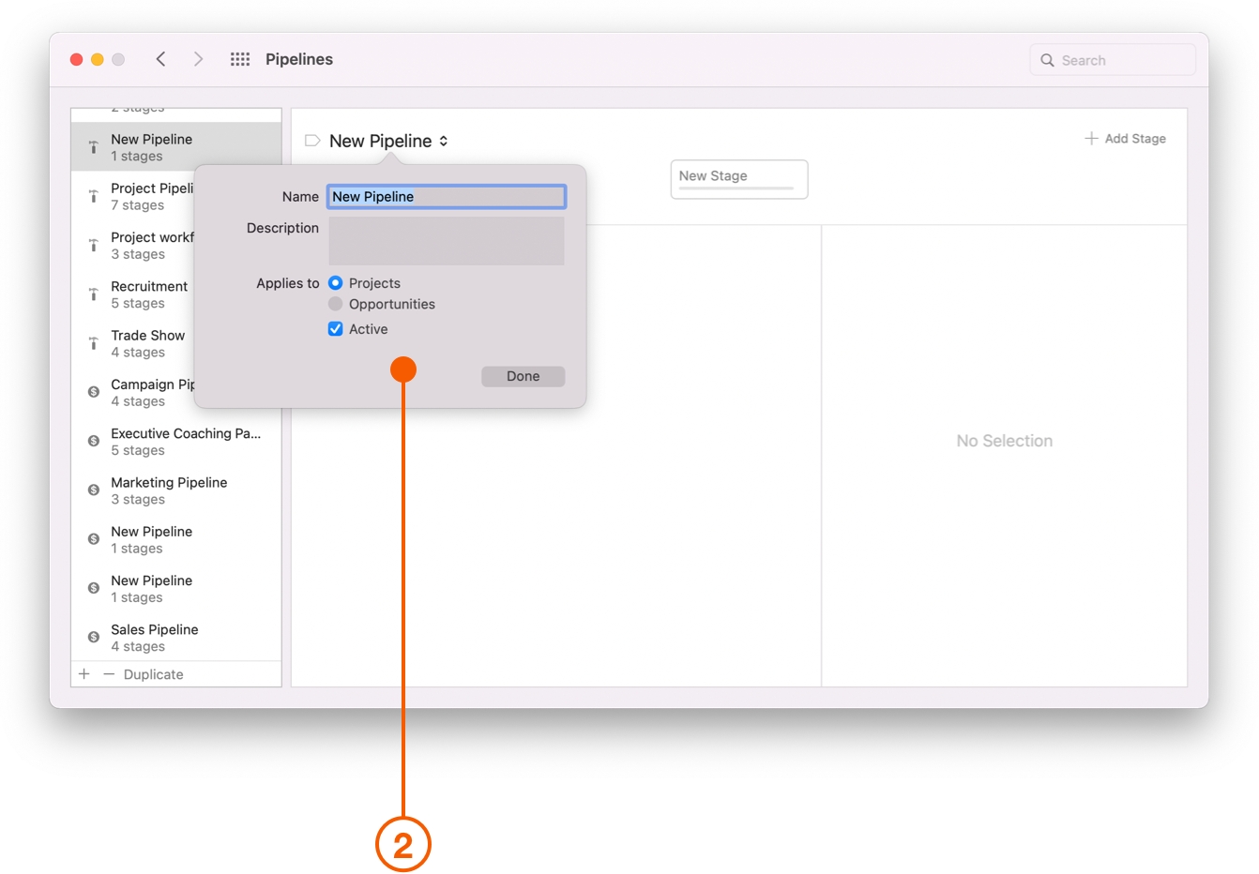Click the back navigation chevron

(160, 58)
